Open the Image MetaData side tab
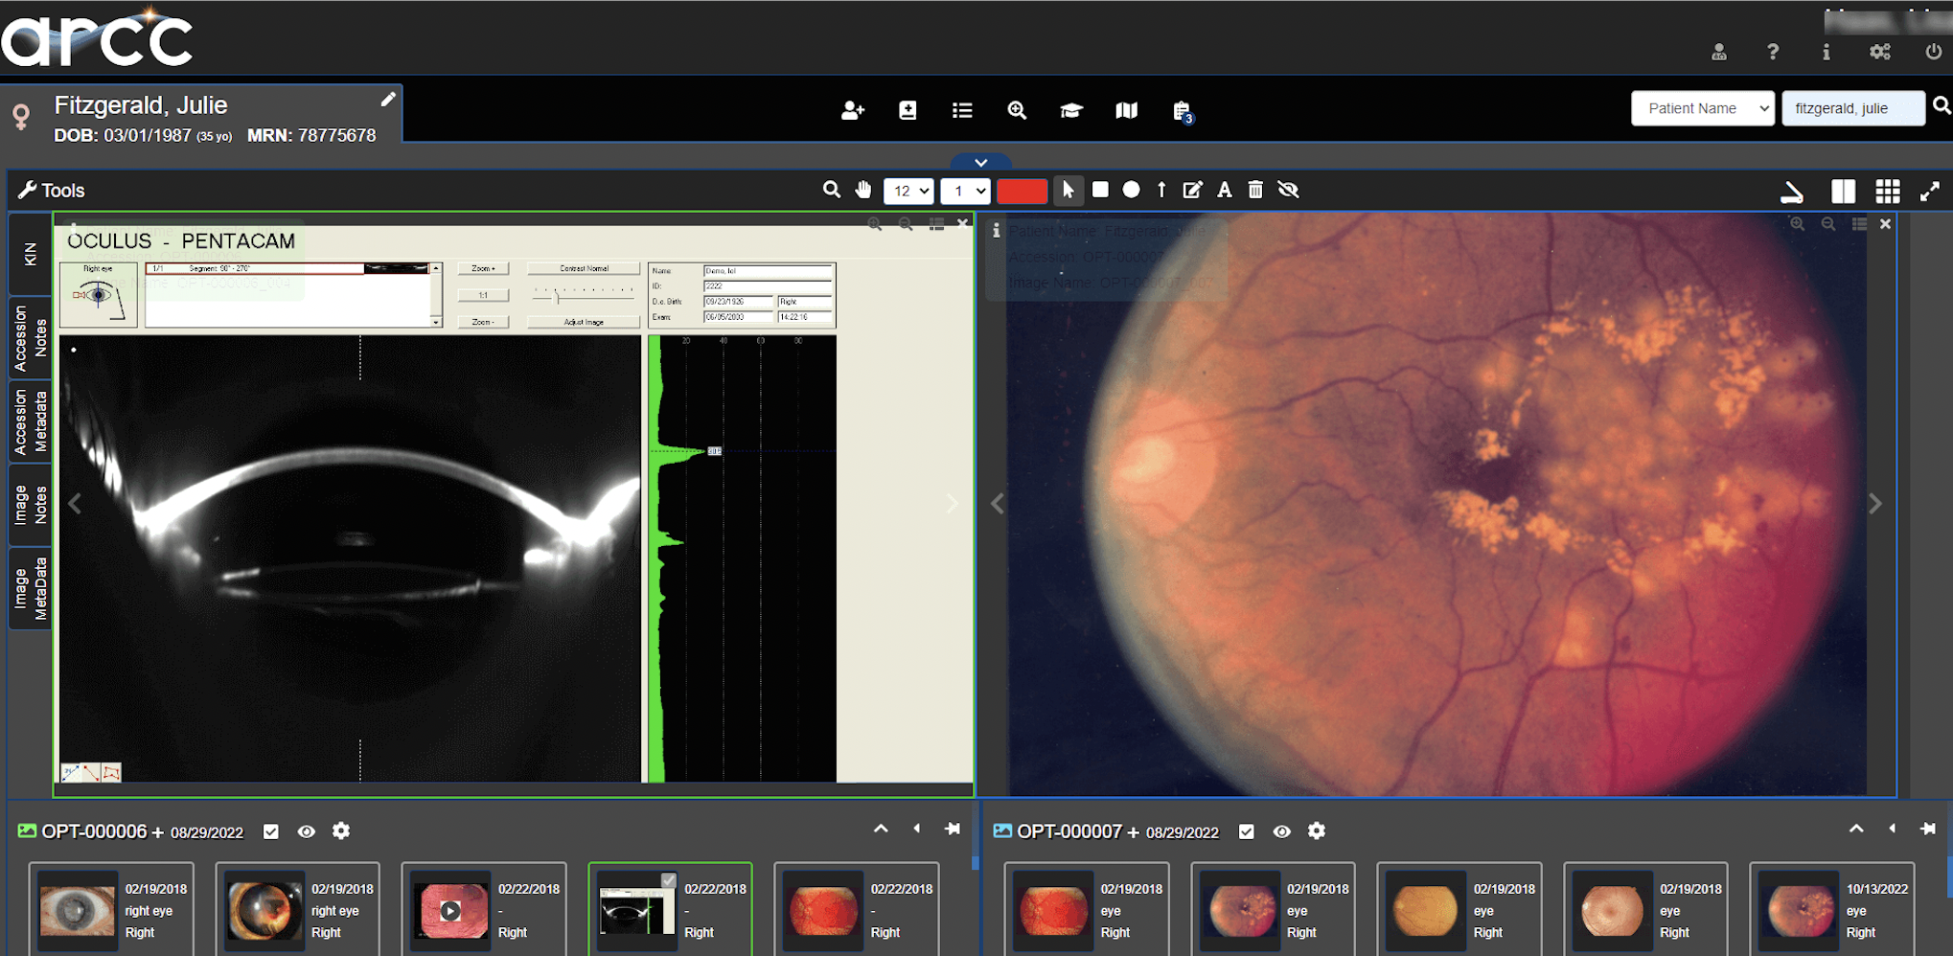 (31, 588)
